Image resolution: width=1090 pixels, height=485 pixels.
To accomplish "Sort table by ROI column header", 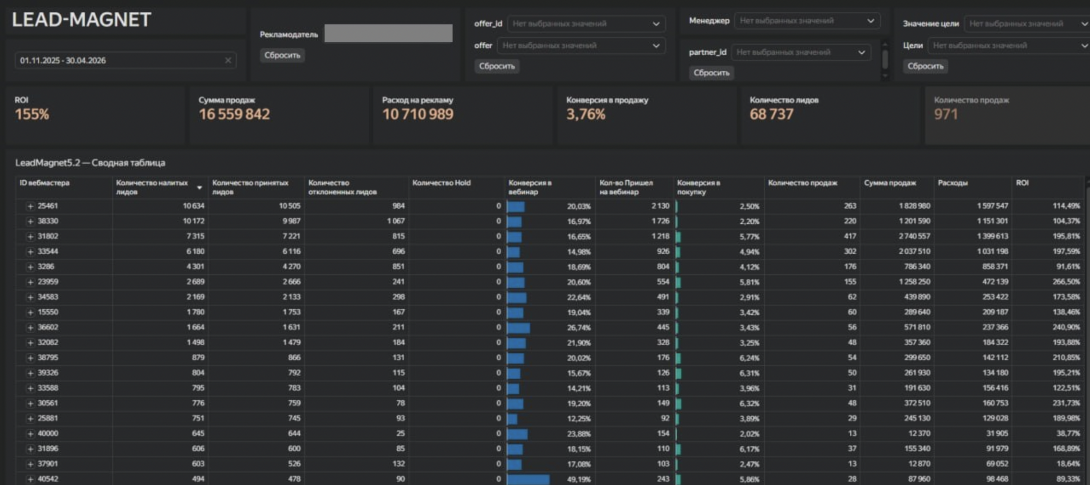I will coord(1022,183).
